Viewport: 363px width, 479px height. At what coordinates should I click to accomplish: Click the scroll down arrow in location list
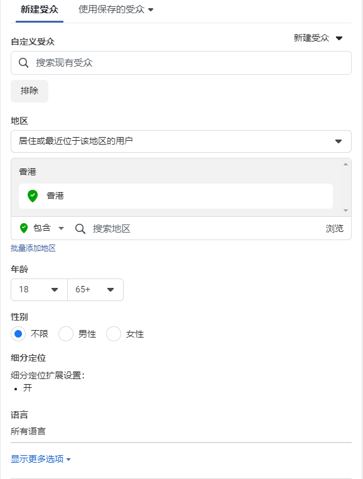(x=345, y=211)
